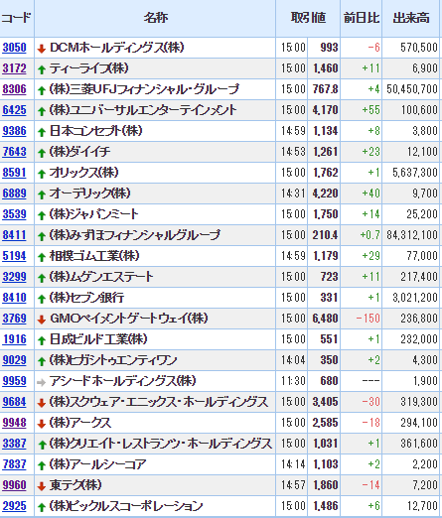Click the up arrow beside セブン銀行
442x518 pixels.
42,299
